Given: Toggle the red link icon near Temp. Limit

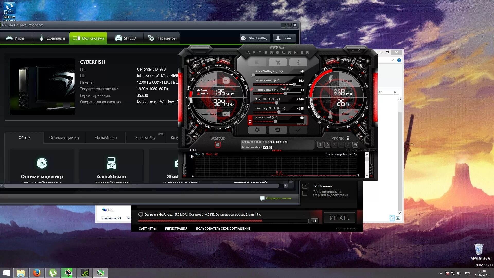Looking at the screenshot, I should tap(252, 89).
